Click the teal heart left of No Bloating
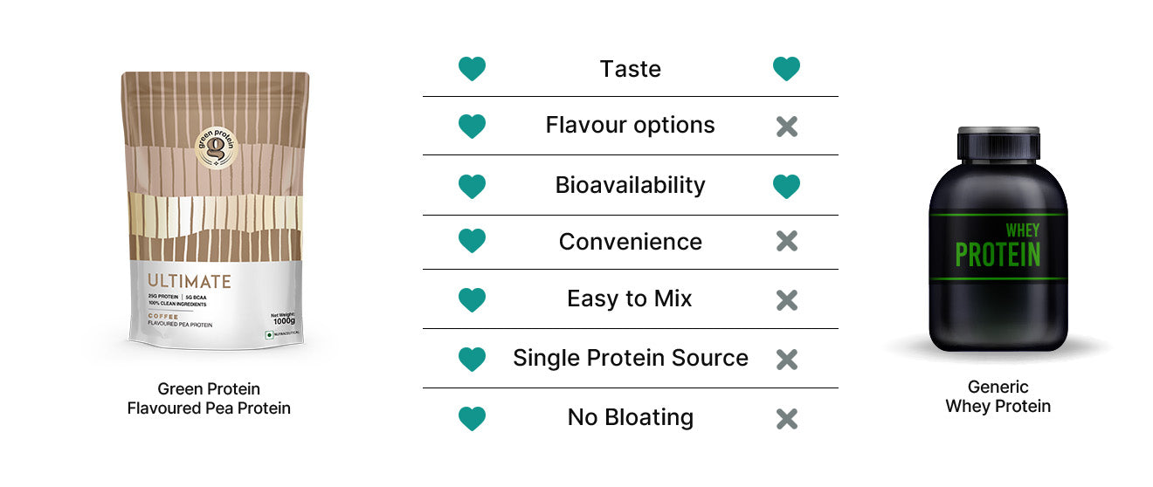 (472, 419)
